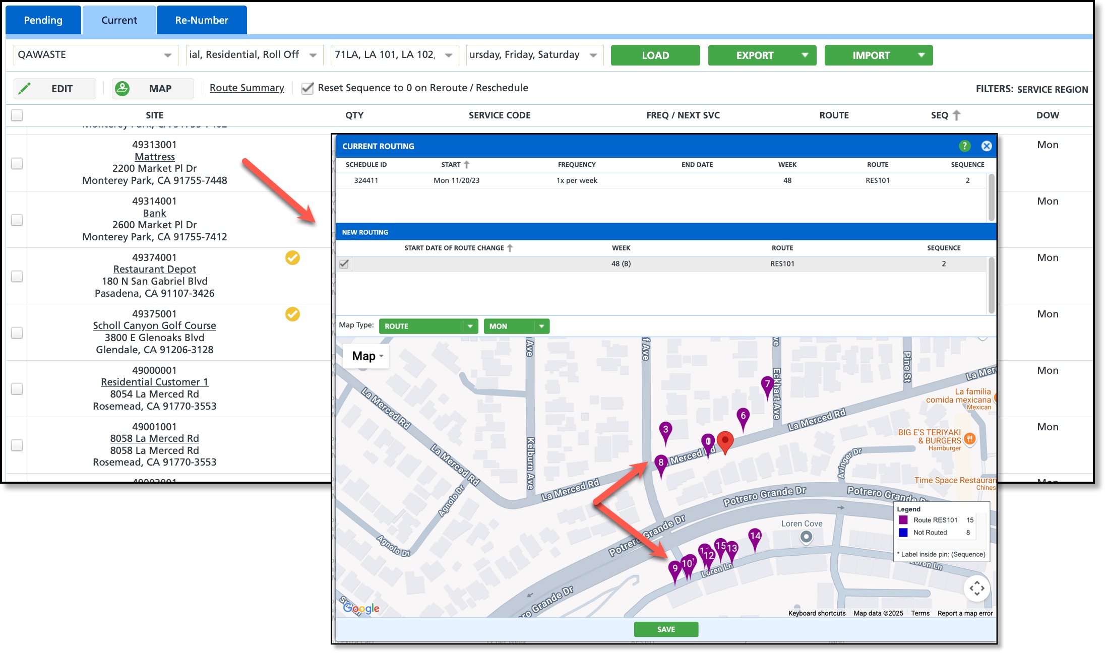Open the Route Summary link
Screen dimensions: 1106x655
point(247,88)
